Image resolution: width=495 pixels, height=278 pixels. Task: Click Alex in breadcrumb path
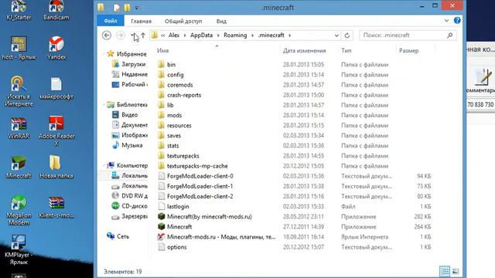(x=174, y=36)
